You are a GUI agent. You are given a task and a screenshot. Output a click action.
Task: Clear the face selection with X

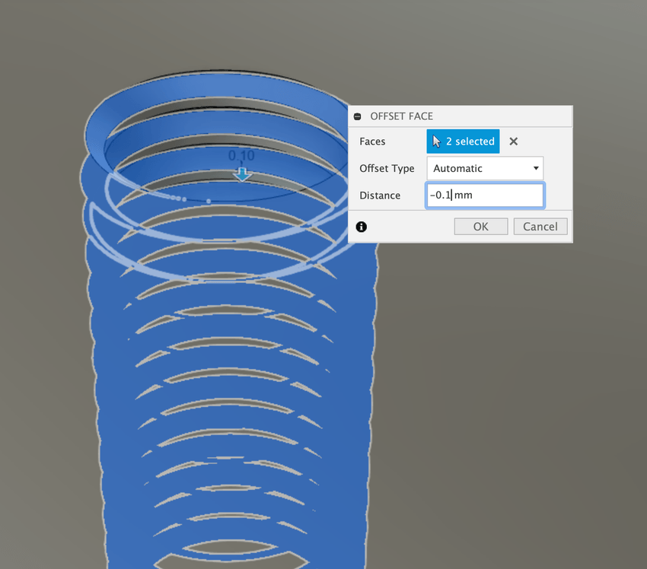513,141
